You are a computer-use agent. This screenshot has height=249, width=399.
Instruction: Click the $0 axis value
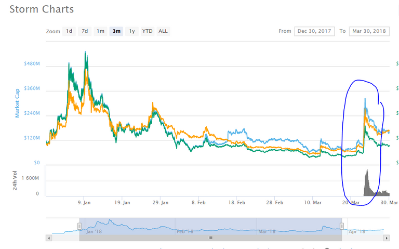tap(37, 163)
